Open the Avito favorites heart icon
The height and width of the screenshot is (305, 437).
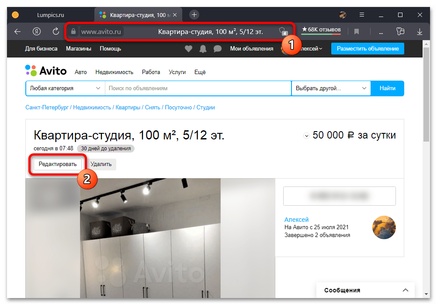189,49
